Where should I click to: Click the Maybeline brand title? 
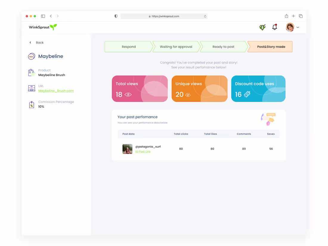pos(51,56)
